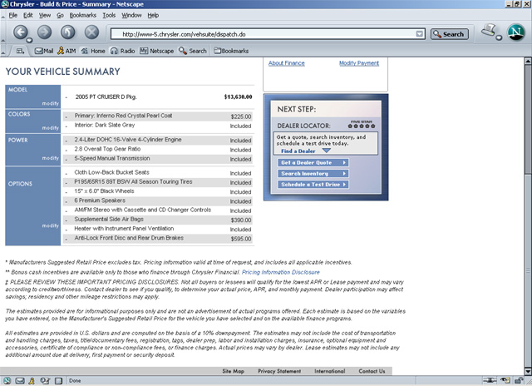Image resolution: width=532 pixels, height=386 pixels.
Task: Click the Netscape logo icon
Action: [515, 33]
